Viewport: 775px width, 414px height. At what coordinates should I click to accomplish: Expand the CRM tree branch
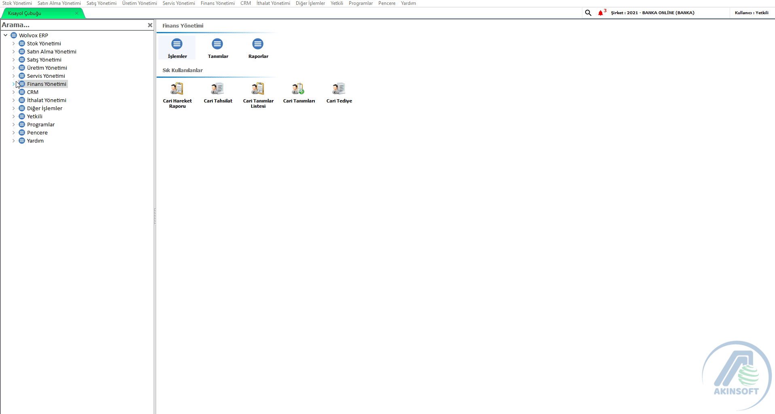click(13, 92)
